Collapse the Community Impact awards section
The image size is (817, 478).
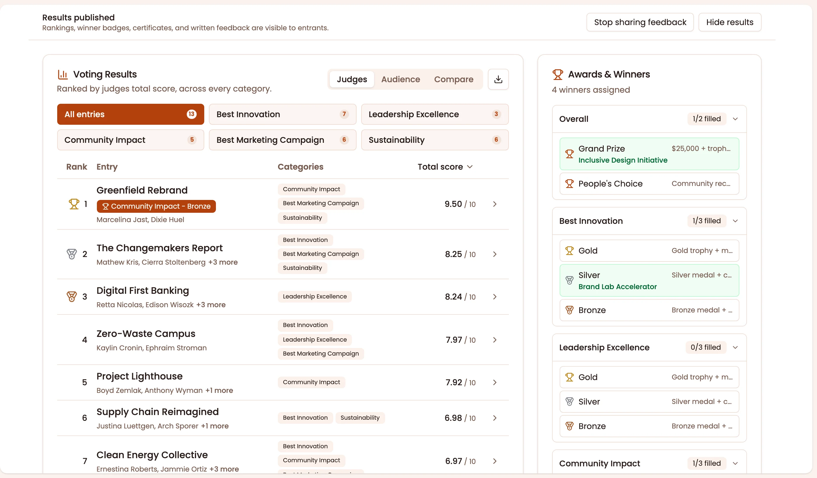pos(735,463)
